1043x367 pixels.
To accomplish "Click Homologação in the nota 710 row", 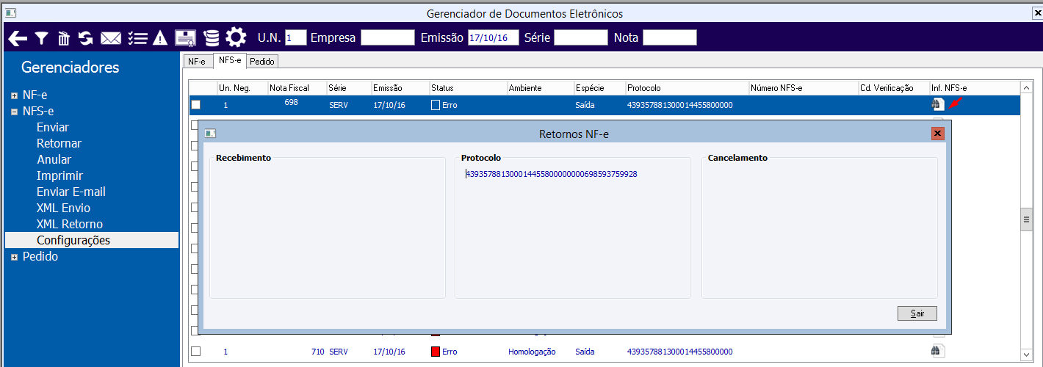I will [x=532, y=352].
